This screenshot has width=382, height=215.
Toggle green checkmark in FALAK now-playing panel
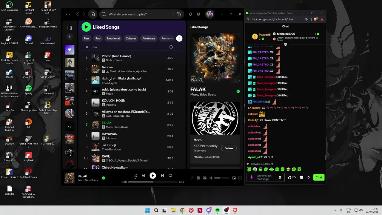(x=238, y=91)
